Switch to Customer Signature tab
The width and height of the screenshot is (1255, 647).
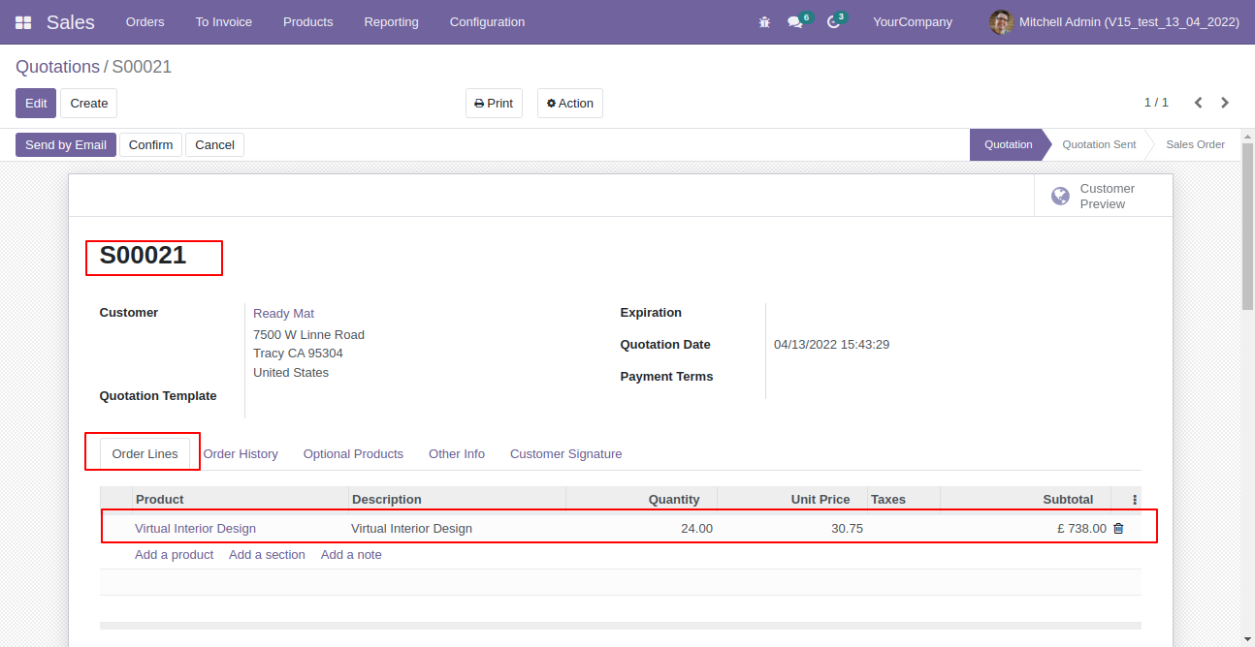[565, 454]
